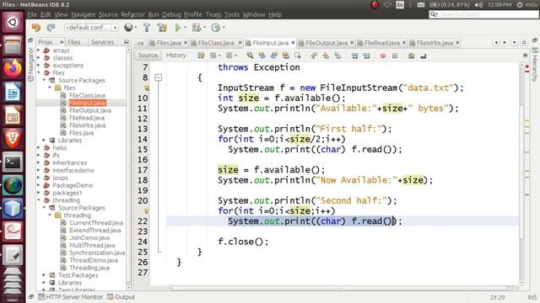Click the Profile Project clock icon
This screenshot has width=540, height=303.
(216, 28)
